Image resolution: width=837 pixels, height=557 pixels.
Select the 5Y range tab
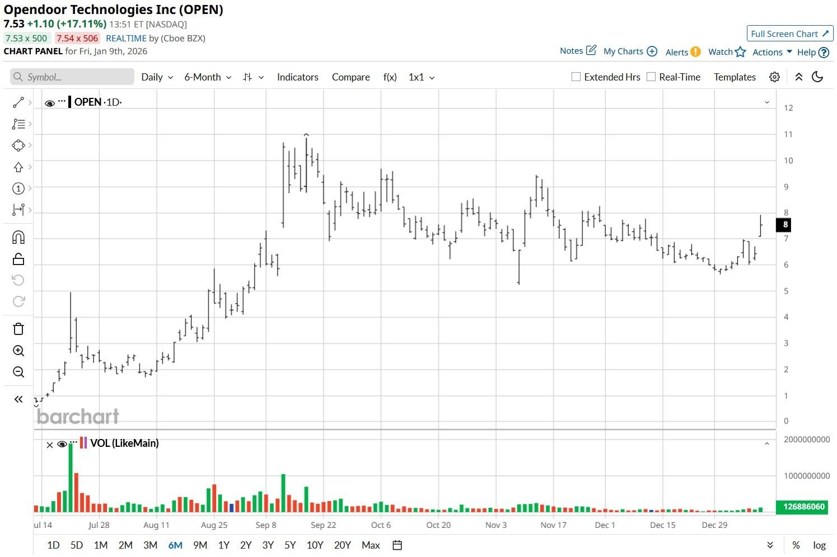click(x=290, y=545)
